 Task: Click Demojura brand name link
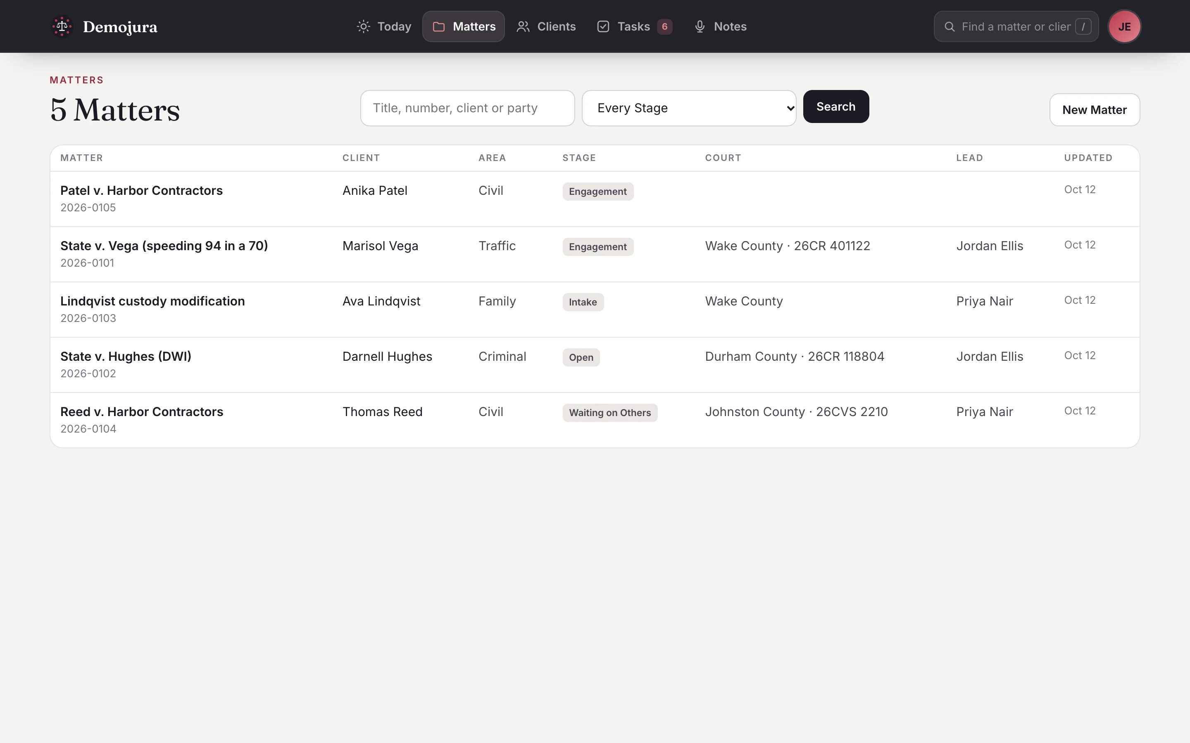[x=120, y=27]
